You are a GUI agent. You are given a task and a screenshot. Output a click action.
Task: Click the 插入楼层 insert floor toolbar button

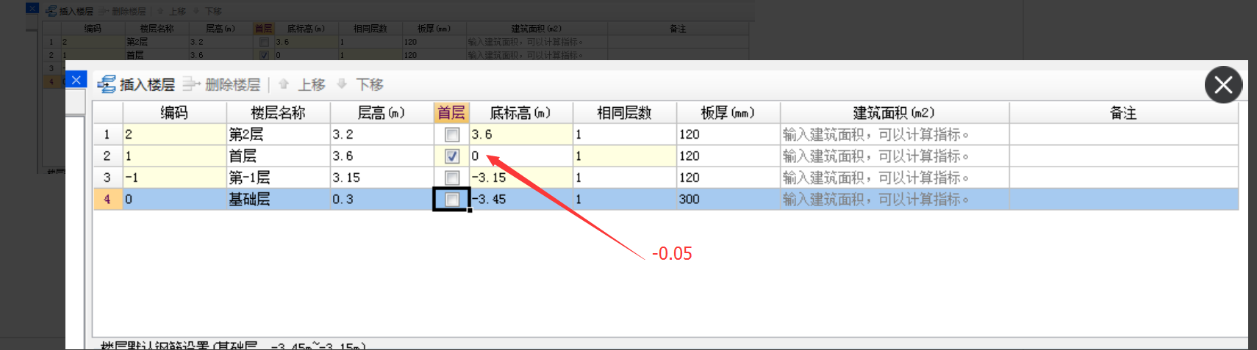(x=137, y=84)
